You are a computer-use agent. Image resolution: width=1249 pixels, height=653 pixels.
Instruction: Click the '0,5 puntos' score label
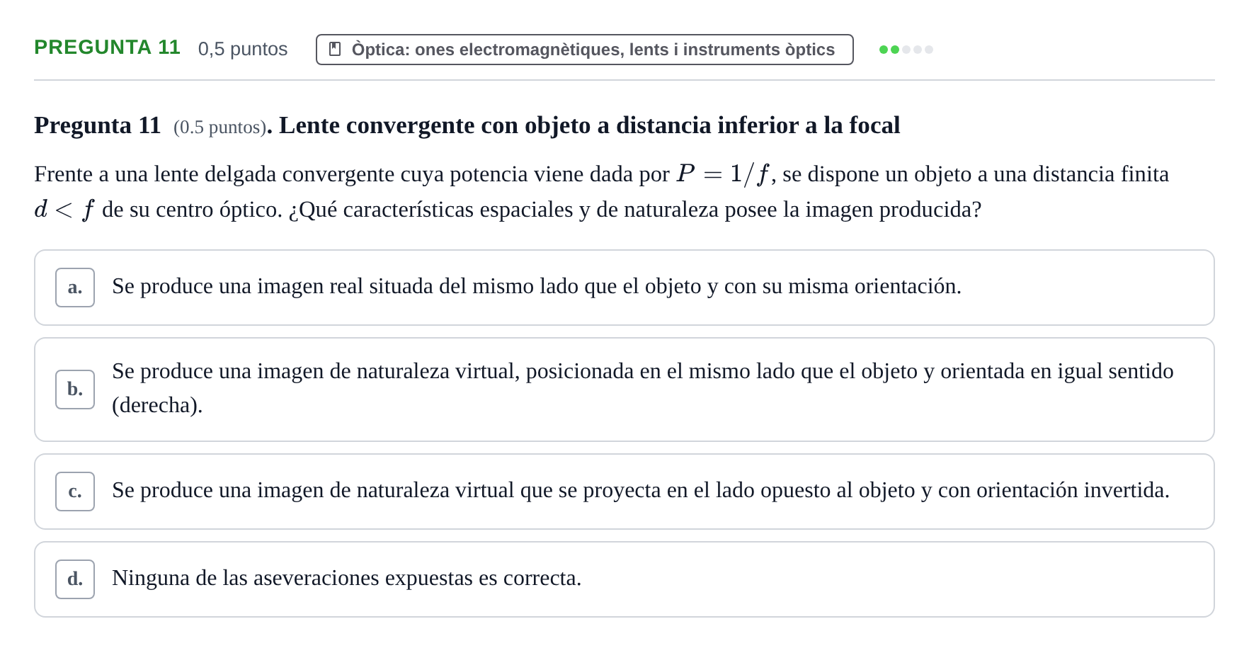tap(243, 49)
